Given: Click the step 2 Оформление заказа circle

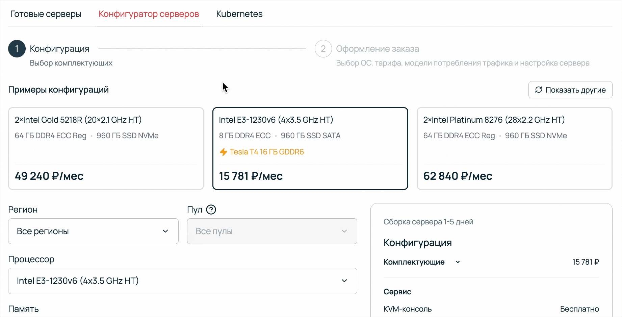Looking at the screenshot, I should tap(323, 48).
